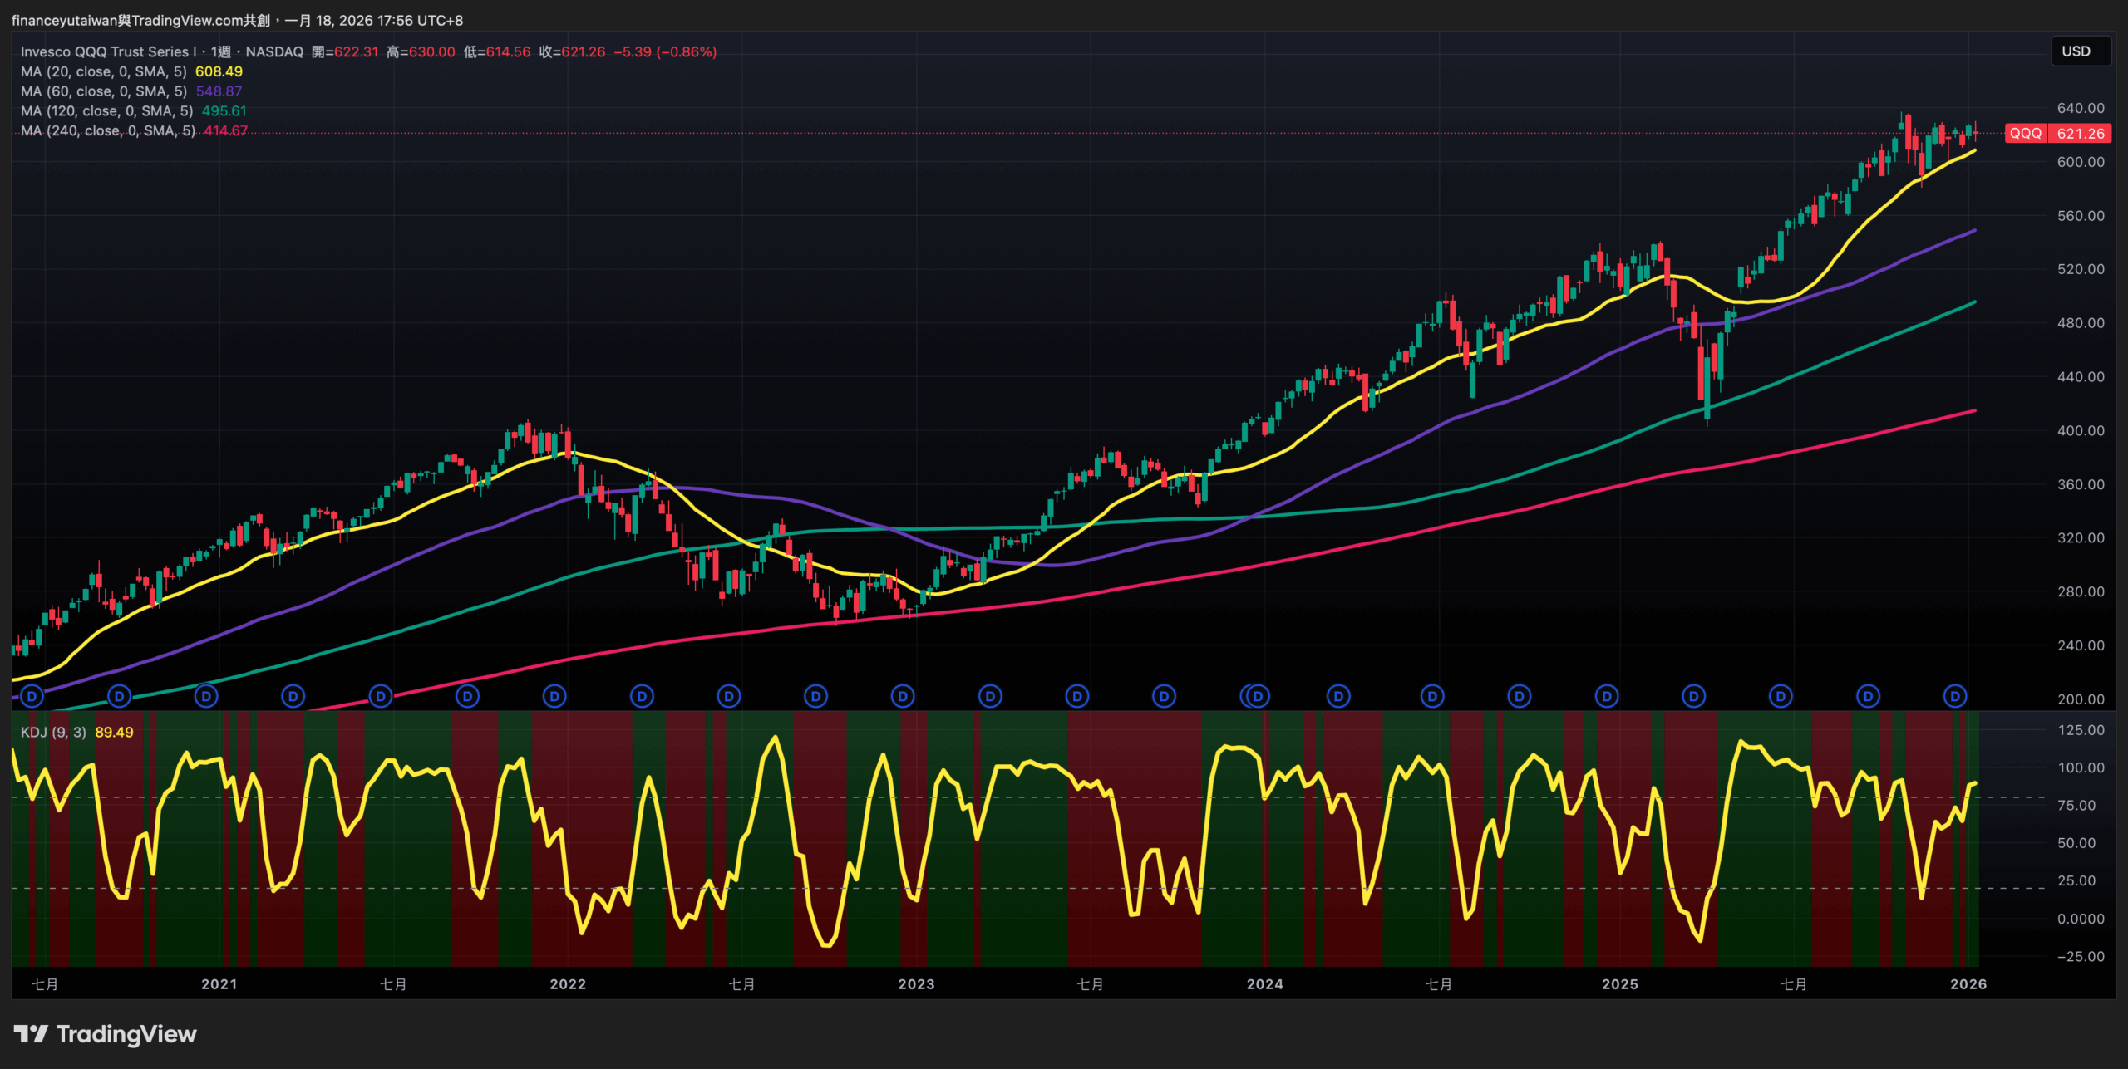Image resolution: width=2128 pixels, height=1069 pixels.
Task: Click the rightmost dividend D marker
Action: pyautogui.click(x=1955, y=696)
